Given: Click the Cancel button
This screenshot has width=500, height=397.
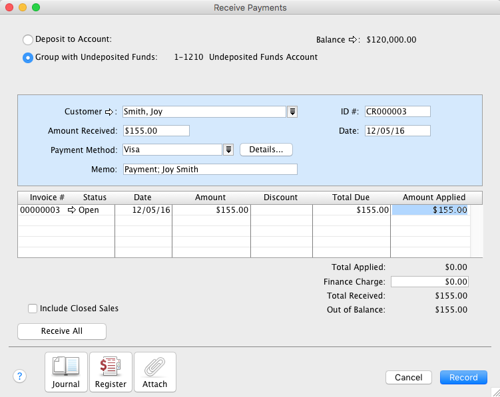Looking at the screenshot, I should [408, 377].
